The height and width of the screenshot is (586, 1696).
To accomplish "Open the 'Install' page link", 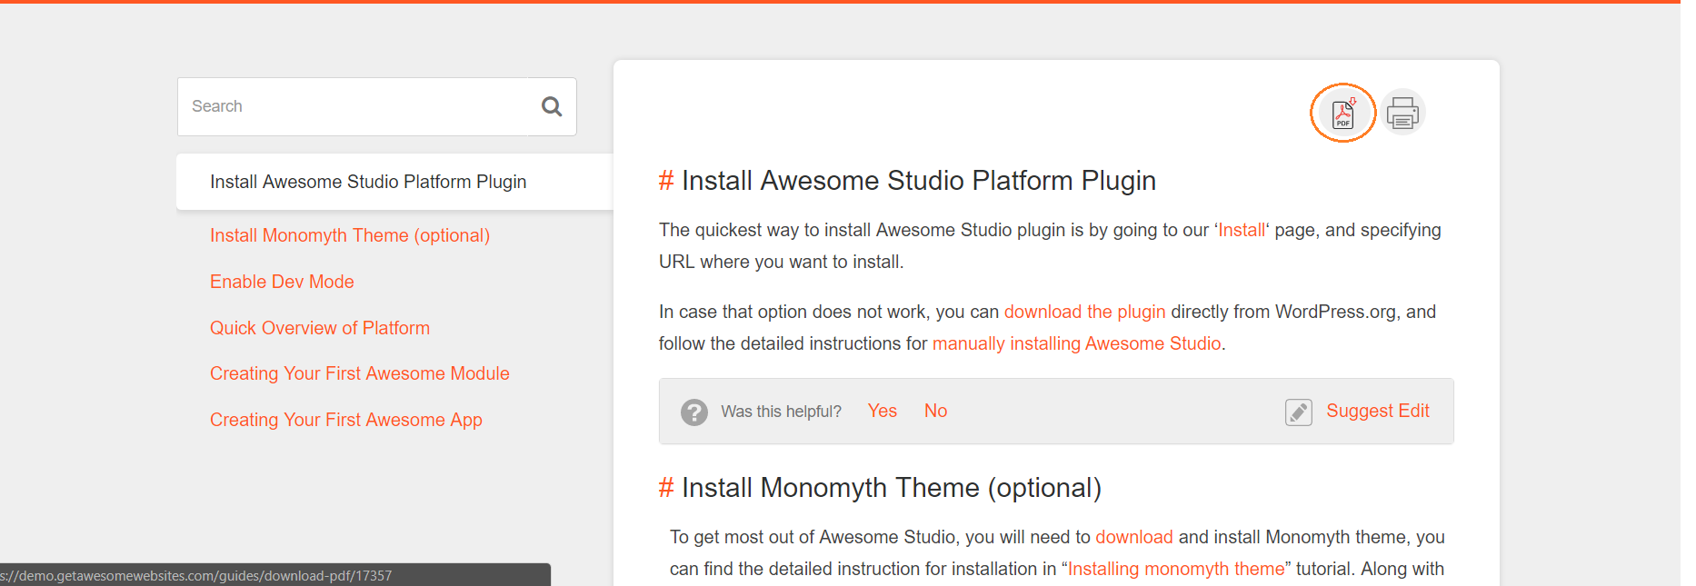I will pos(1242,230).
